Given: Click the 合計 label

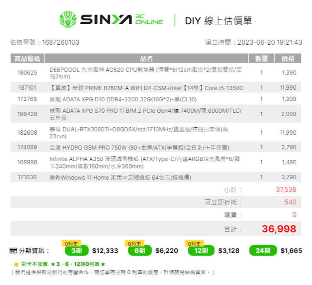Looking at the screenshot, I should [233, 229].
